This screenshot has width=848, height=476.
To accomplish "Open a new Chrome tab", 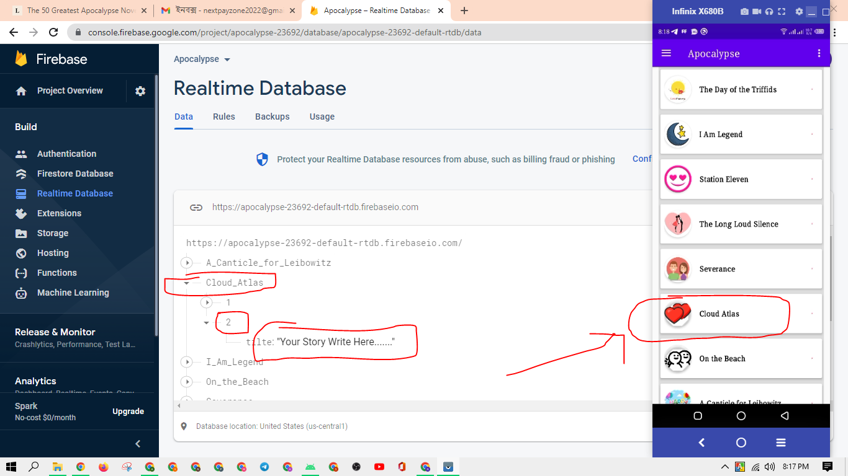I will (464, 11).
